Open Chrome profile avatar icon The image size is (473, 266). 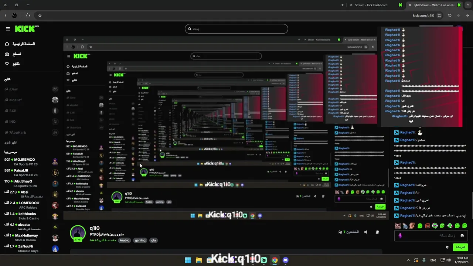point(14,16)
